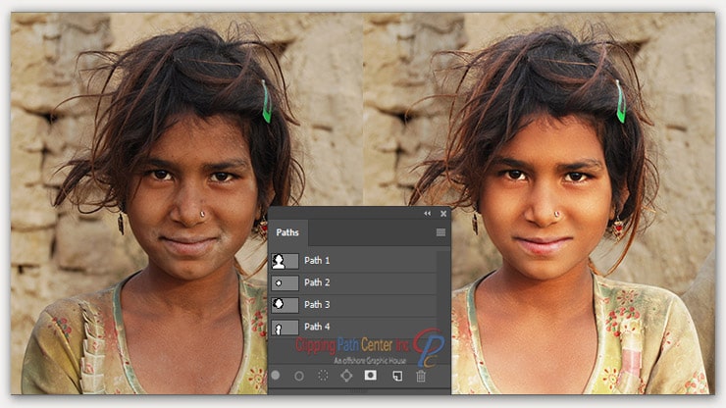Switch to the Paths tab
The image size is (726, 408).
tap(287, 232)
